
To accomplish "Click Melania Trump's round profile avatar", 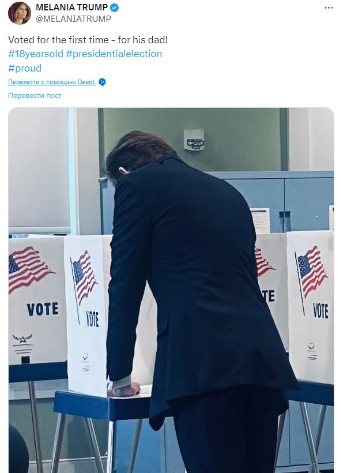I will pos(20,13).
